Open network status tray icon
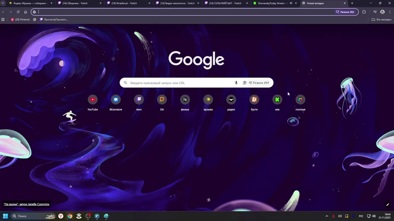Image resolution: width=394 pixels, height=221 pixels. pyautogui.click(x=368, y=216)
